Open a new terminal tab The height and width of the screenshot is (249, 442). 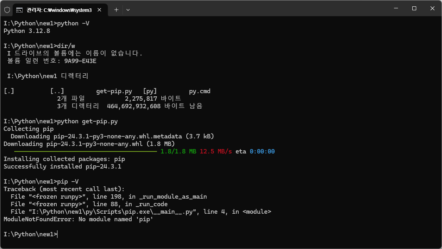pyautogui.click(x=116, y=10)
